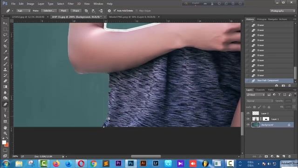Toggle the layer filter switch
The height and width of the screenshot is (168, 298).
(295, 94)
